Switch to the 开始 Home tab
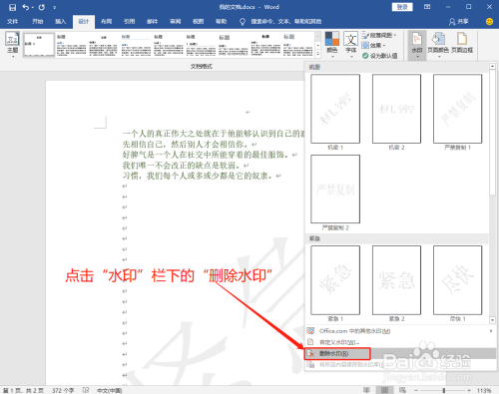Viewport: 499px width, 394px height. coord(37,22)
